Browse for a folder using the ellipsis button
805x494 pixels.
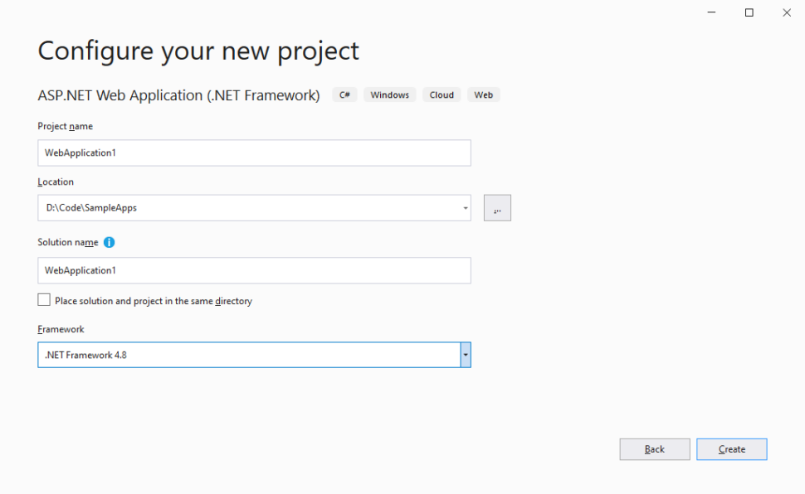click(497, 207)
